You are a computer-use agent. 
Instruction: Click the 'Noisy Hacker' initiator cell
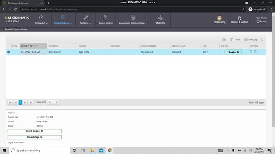(55, 52)
